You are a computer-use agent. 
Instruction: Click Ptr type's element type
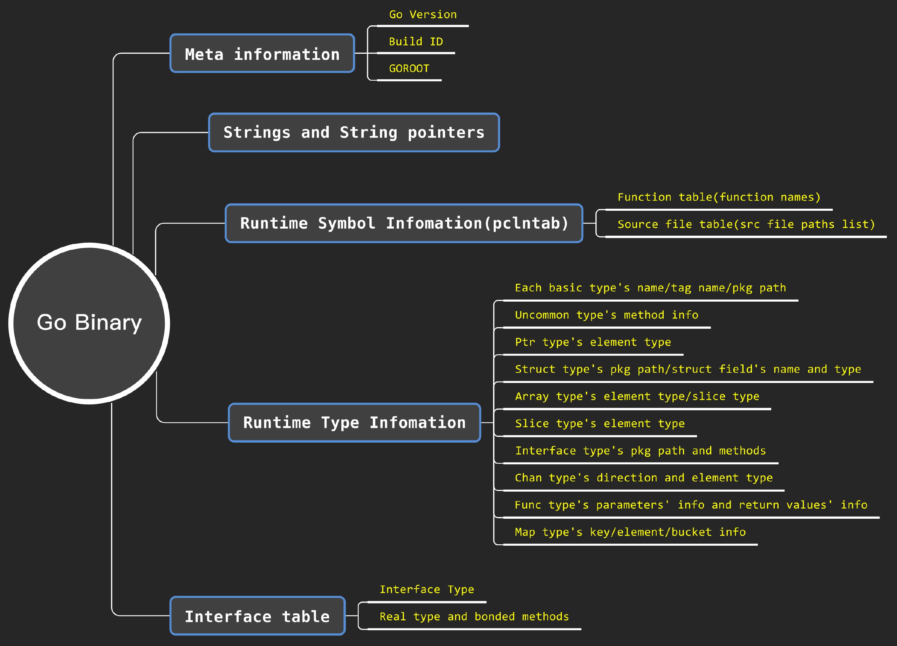[593, 342]
